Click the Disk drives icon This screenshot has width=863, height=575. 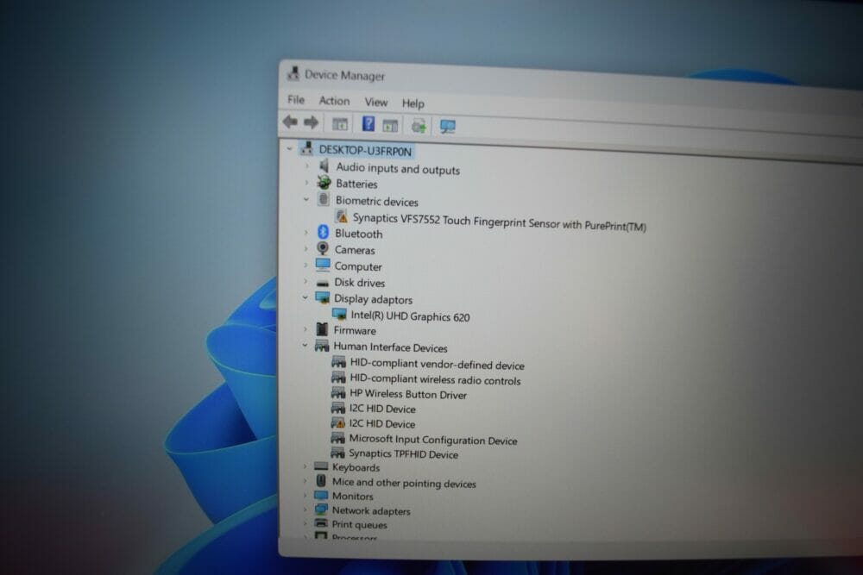click(323, 283)
